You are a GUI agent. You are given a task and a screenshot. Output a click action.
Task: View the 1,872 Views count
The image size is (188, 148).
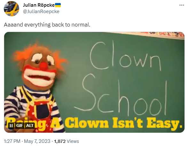click(67, 141)
